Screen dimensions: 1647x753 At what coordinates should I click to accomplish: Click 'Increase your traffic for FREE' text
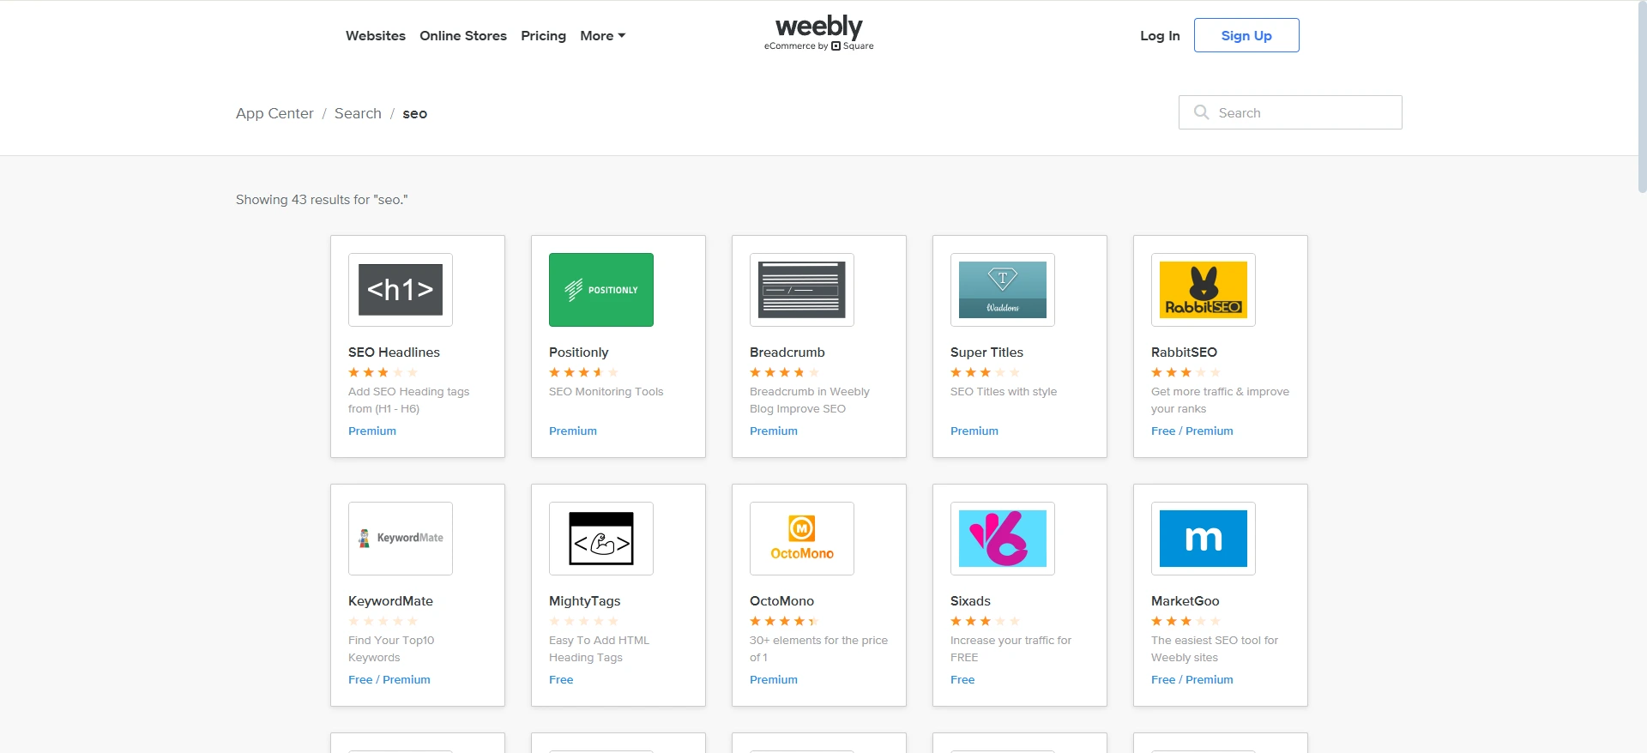[x=1011, y=649]
